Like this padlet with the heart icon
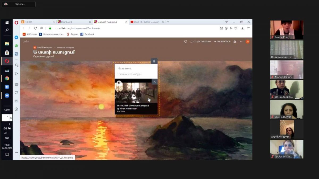This screenshot has width=319, height=179. 186,42
